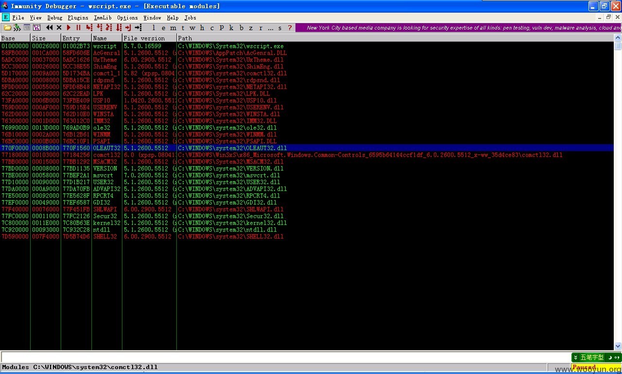This screenshot has height=374, width=622.
Task: Click the gray list window icon in toolbar
Action: (x=27, y=28)
